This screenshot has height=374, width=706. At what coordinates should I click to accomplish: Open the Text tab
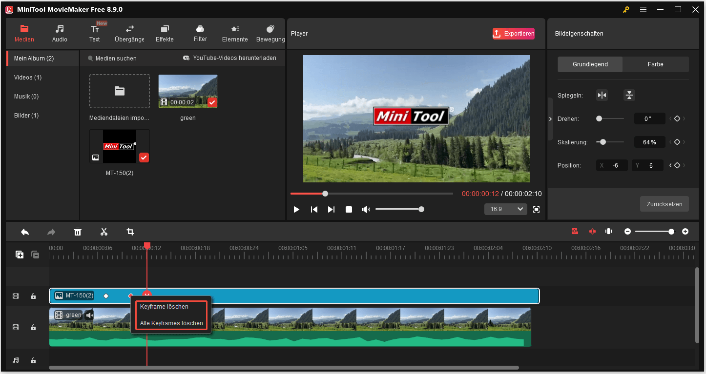(x=95, y=34)
